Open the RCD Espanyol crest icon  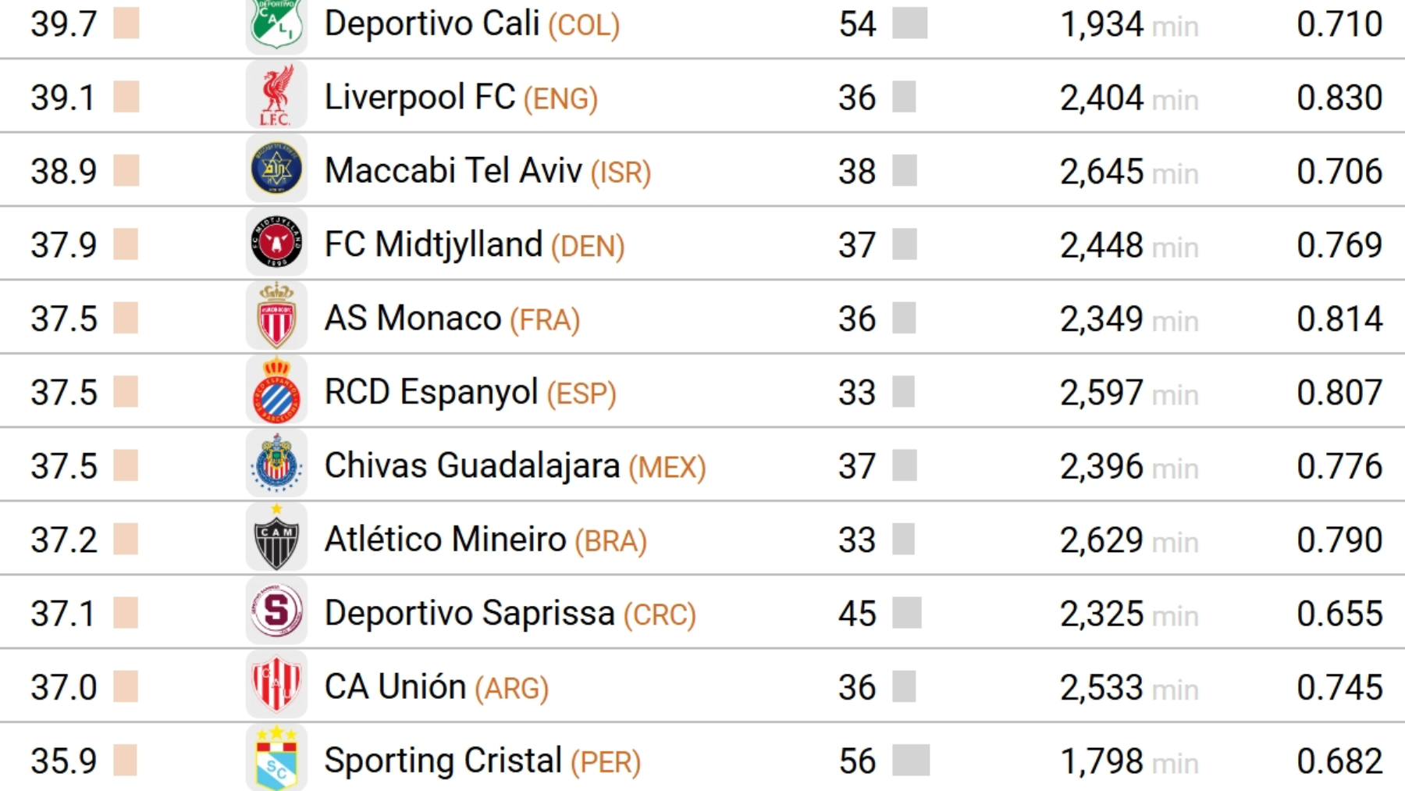coord(276,392)
